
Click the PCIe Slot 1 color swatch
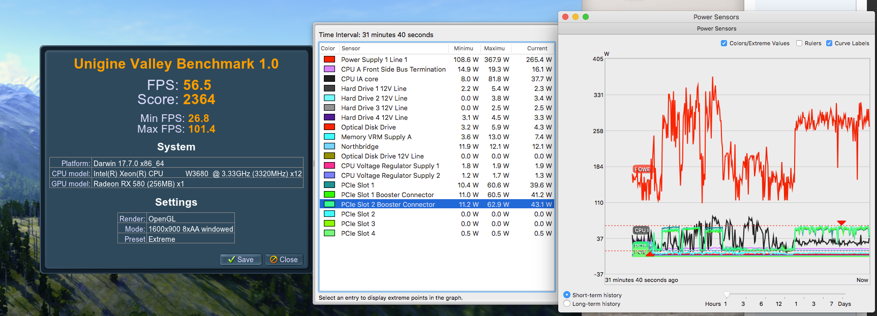(x=329, y=185)
